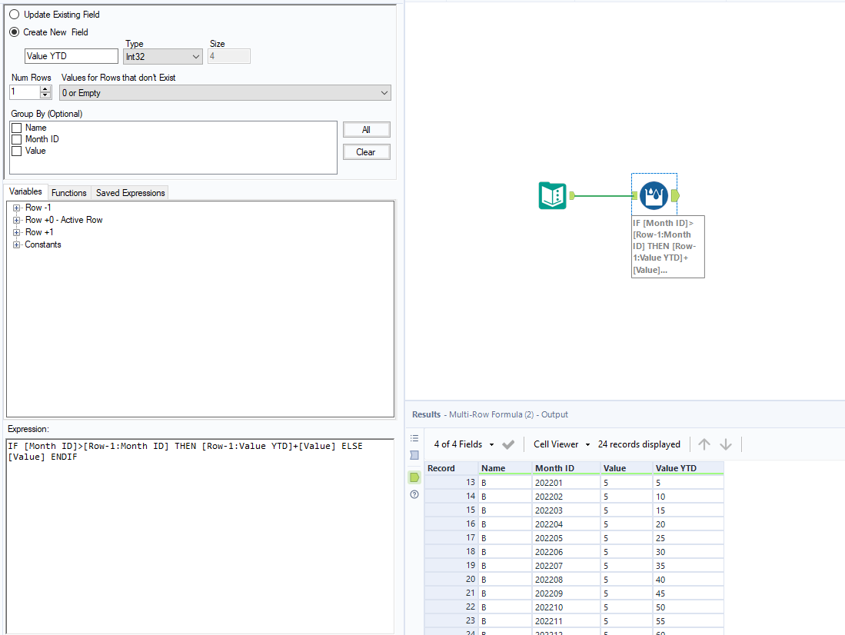The width and height of the screenshot is (845, 635).
Task: Click the green data view icon in Results
Action: coord(414,477)
